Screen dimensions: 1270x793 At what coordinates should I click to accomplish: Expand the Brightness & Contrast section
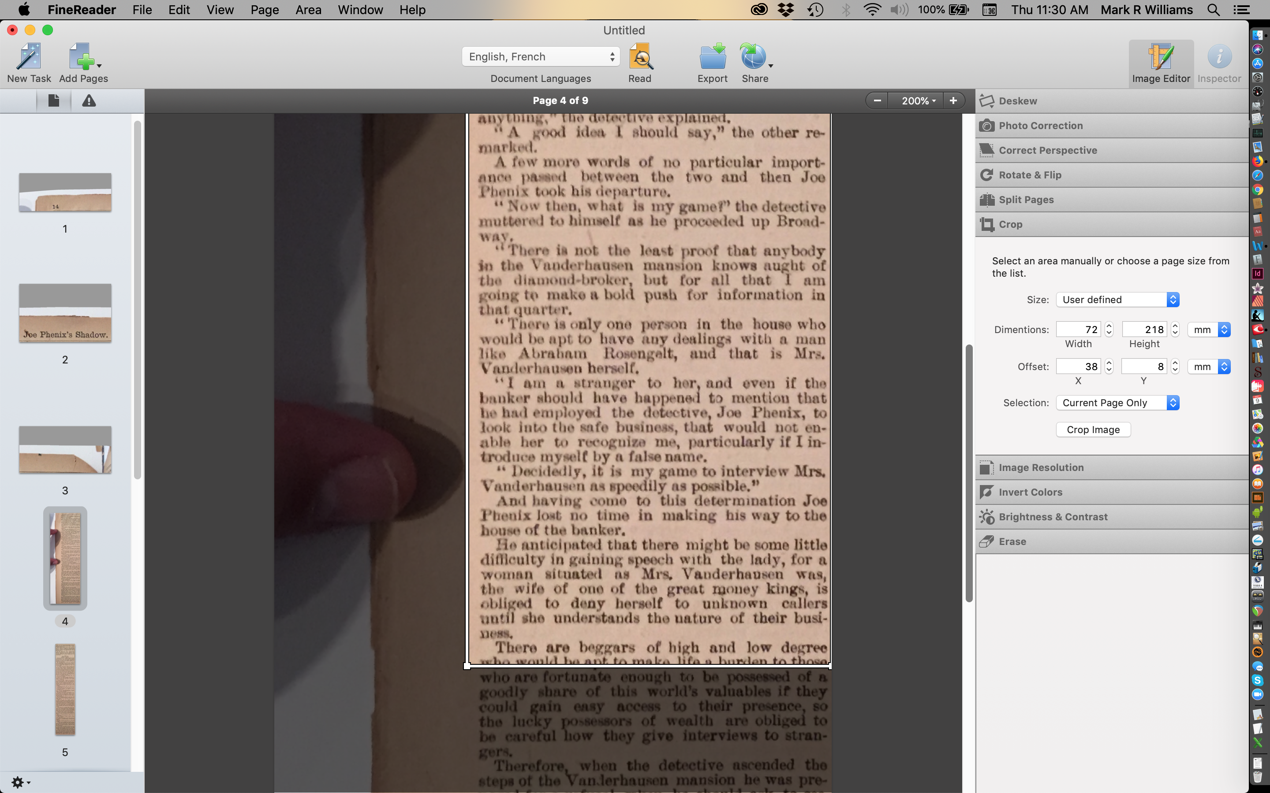1053,517
